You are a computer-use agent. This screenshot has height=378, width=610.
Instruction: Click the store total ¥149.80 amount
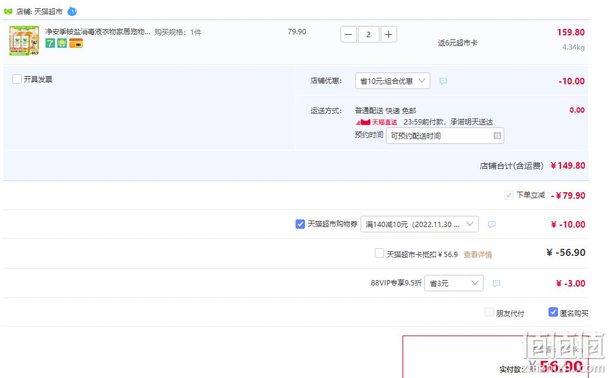[567, 166]
